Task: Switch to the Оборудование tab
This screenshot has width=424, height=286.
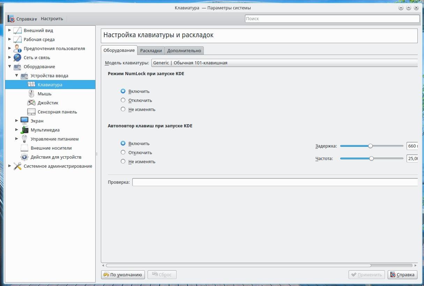Action: click(119, 50)
